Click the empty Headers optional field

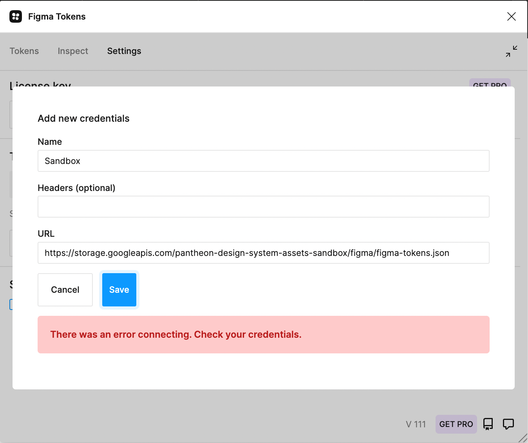tap(263, 207)
